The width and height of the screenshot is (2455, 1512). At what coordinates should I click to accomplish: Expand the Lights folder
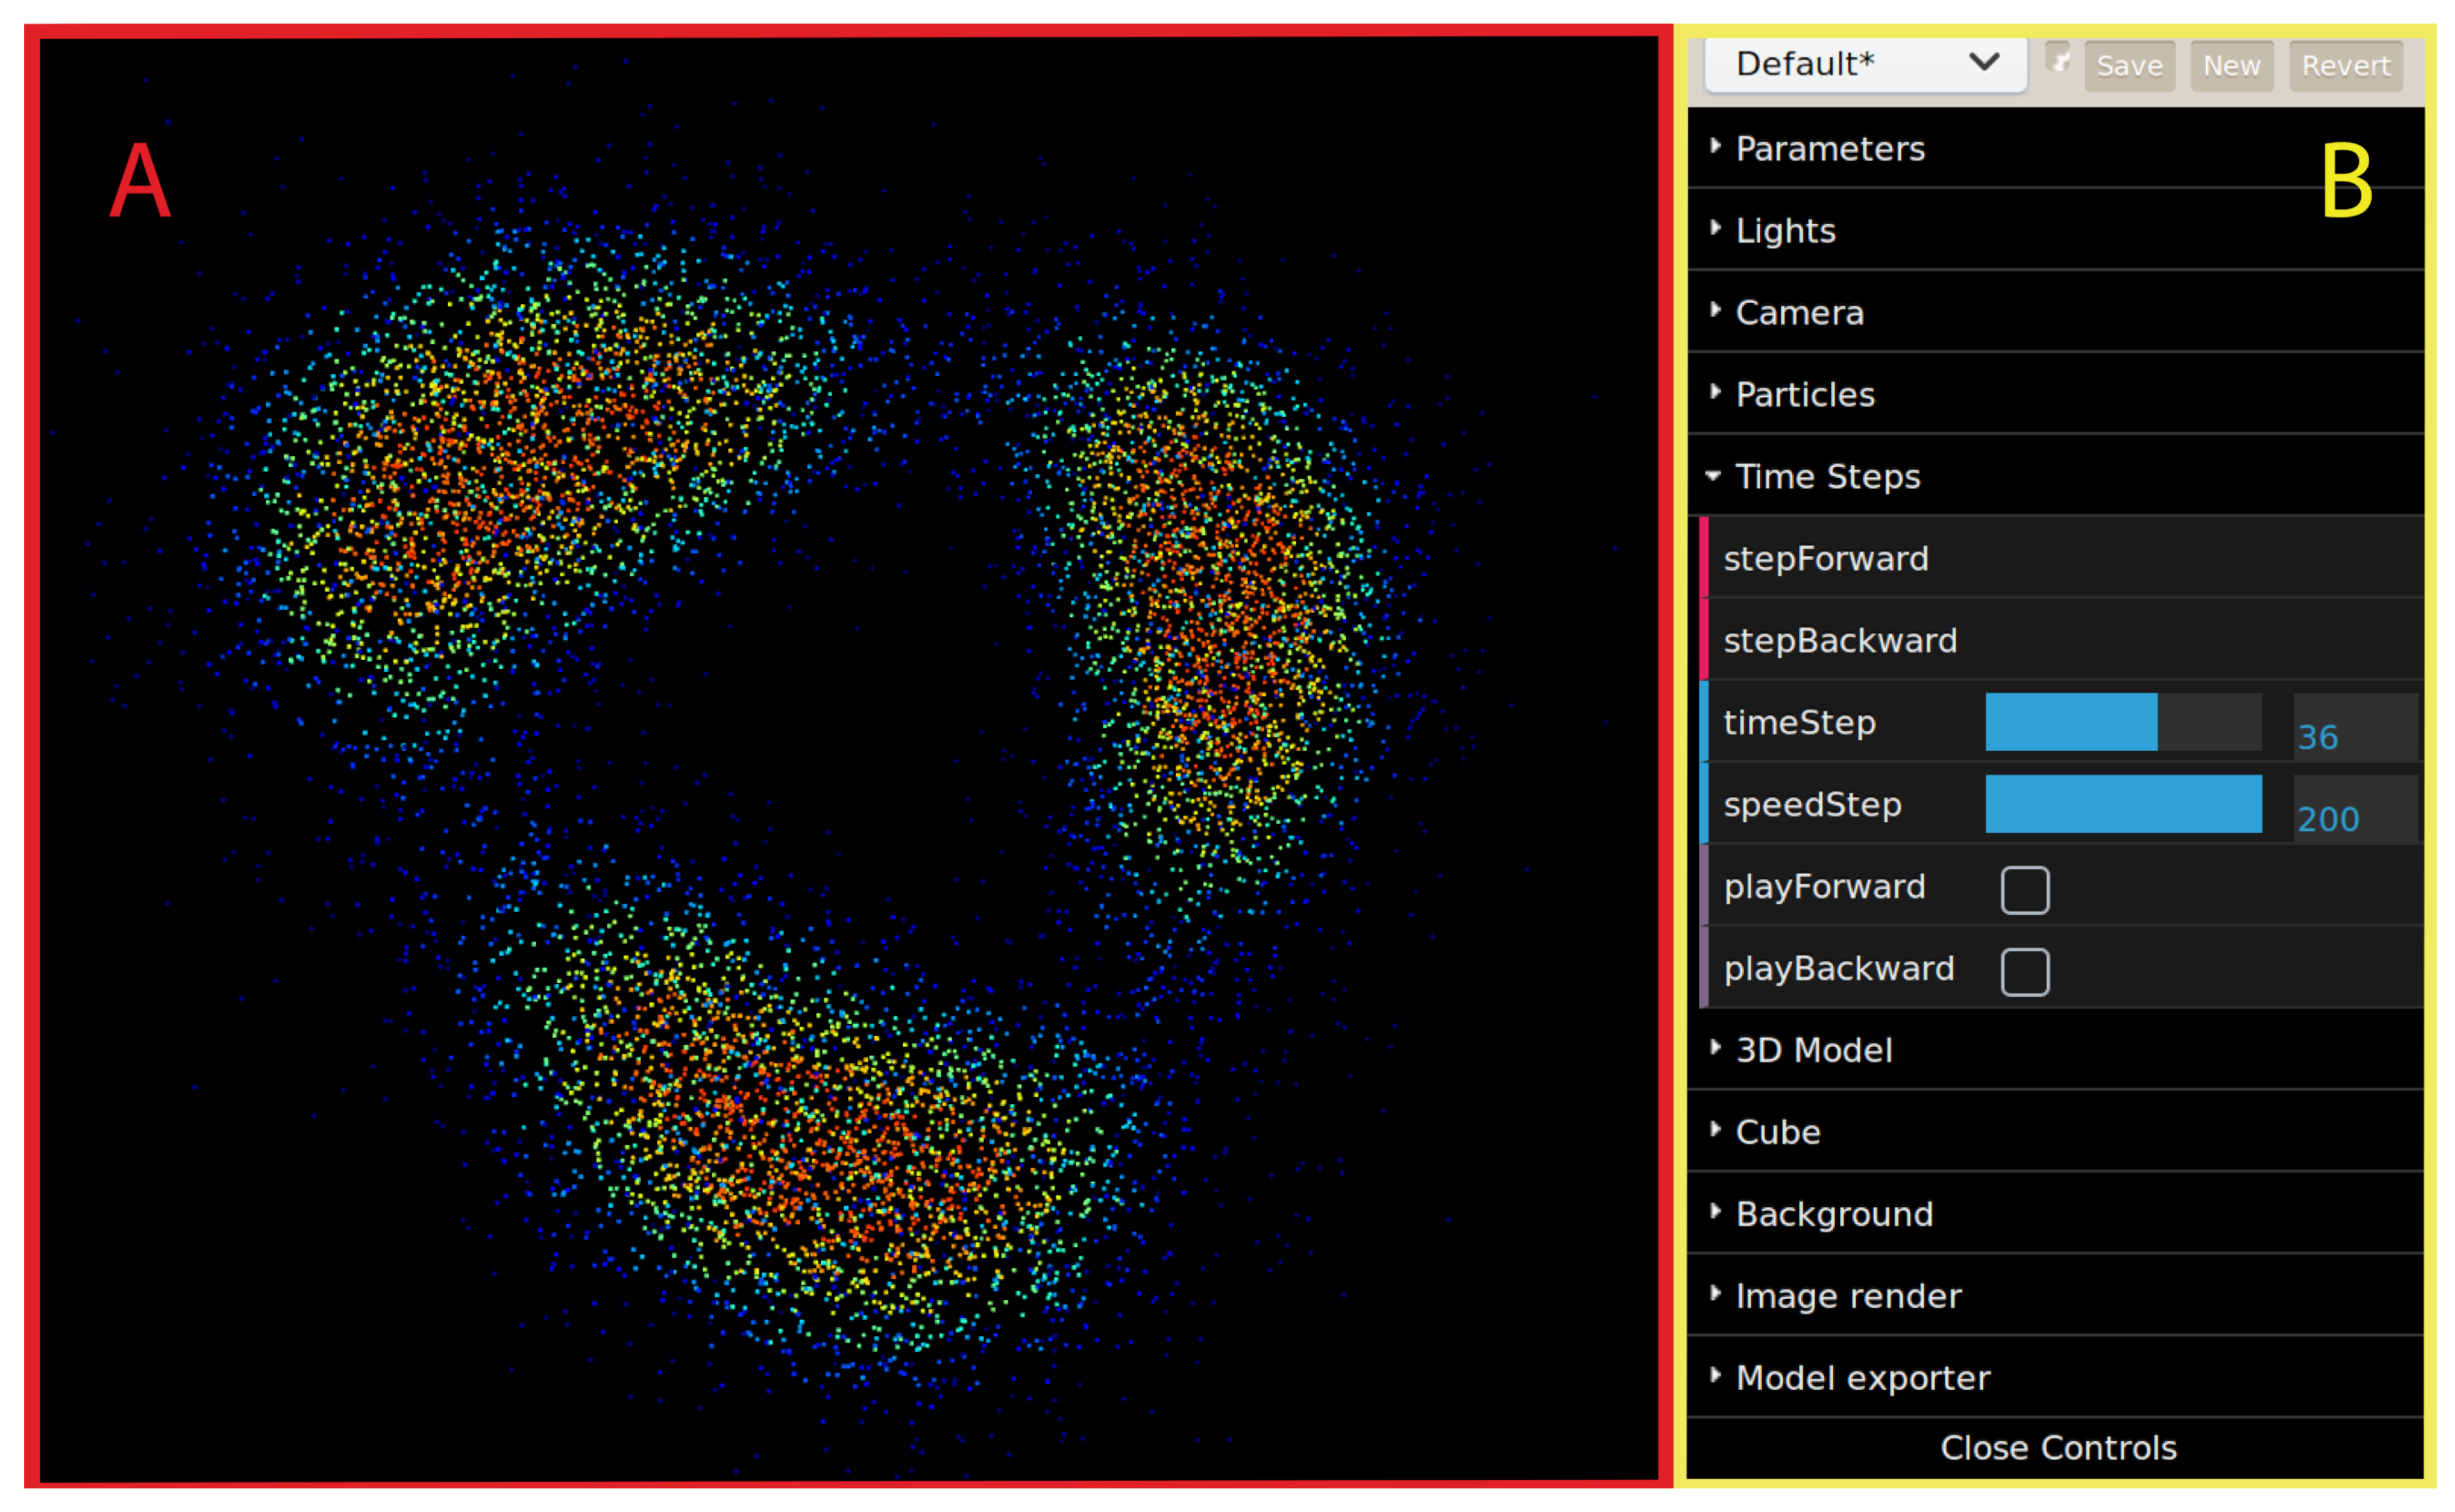coord(1785,230)
